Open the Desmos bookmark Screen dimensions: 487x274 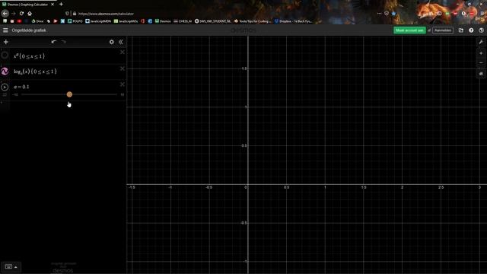pos(163,21)
